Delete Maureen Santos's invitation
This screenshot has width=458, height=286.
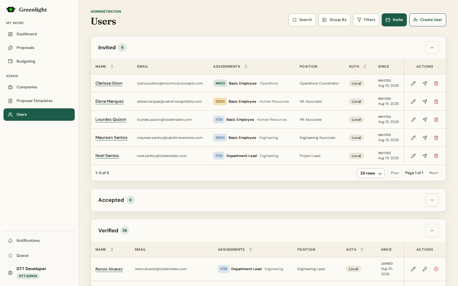(x=436, y=138)
